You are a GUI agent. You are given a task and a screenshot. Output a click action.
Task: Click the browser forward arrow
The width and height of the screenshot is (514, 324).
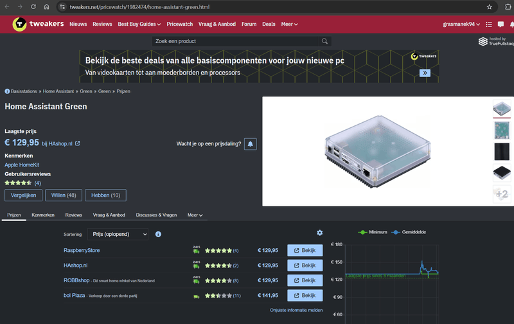20,7
